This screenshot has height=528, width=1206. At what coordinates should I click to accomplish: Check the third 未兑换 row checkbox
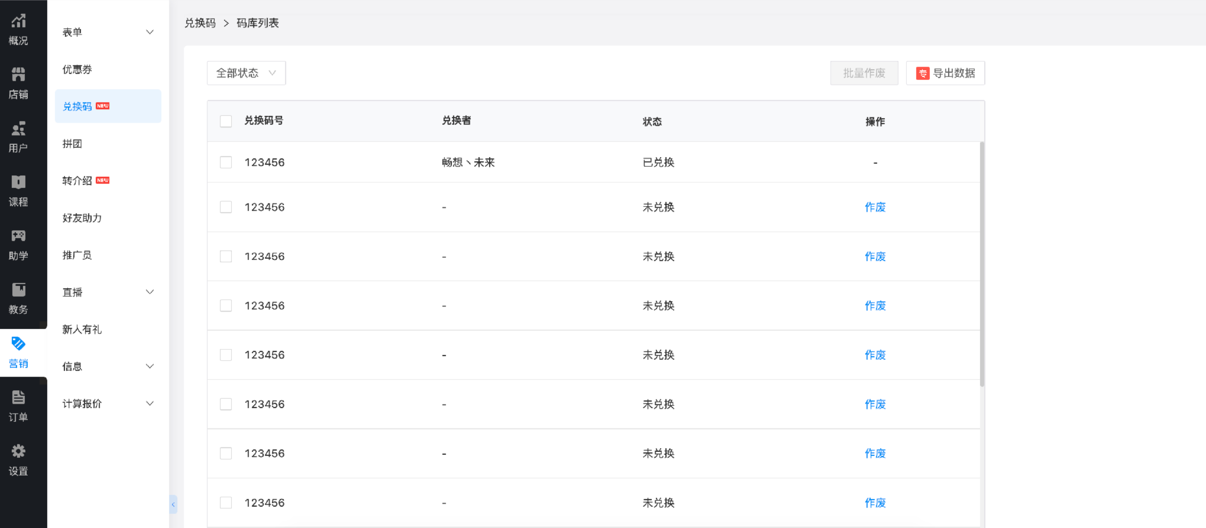(225, 306)
